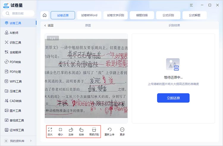Image resolution: width=223 pixels, height=146 pixels.
Task: Click the uploaded exam paper image
Action: pos(86,78)
